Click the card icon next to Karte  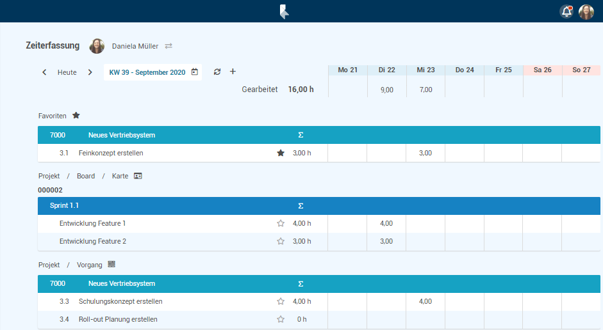(x=138, y=176)
